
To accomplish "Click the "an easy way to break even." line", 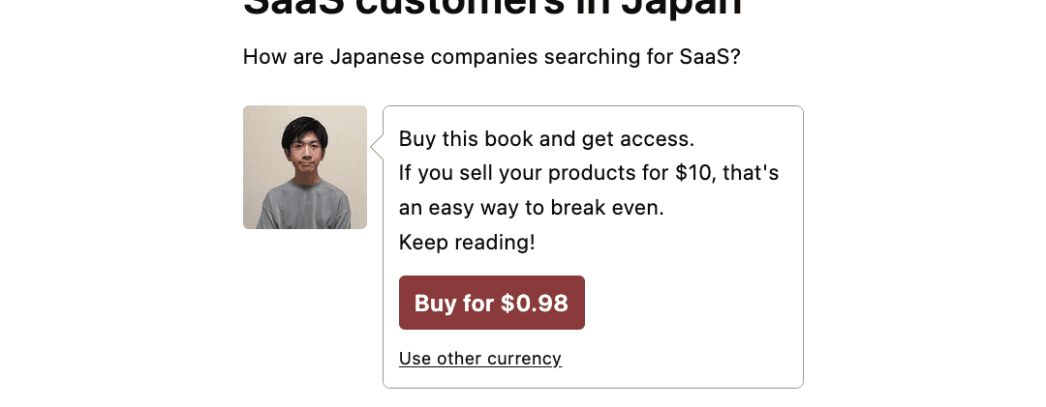I will 531,208.
